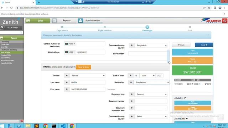Open Quick Sales in sidebar
This screenshot has height=128, width=228.
pyautogui.click(x=5, y=44)
